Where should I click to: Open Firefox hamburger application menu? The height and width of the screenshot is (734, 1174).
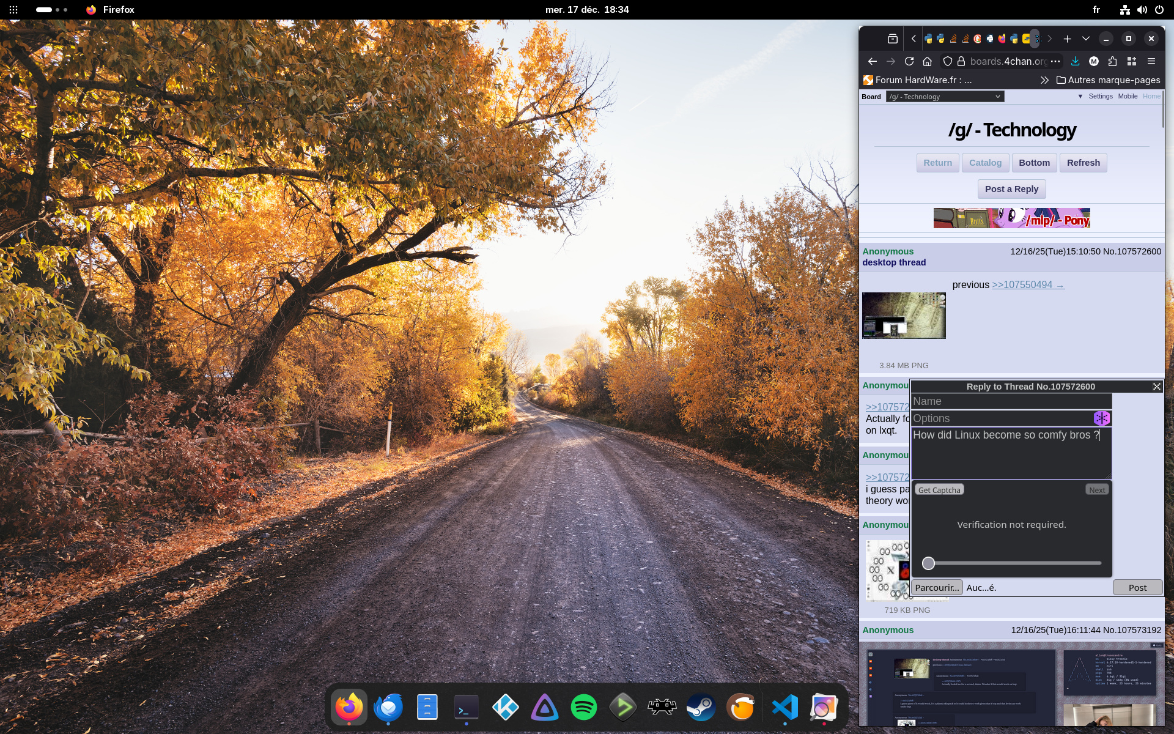tap(1151, 61)
